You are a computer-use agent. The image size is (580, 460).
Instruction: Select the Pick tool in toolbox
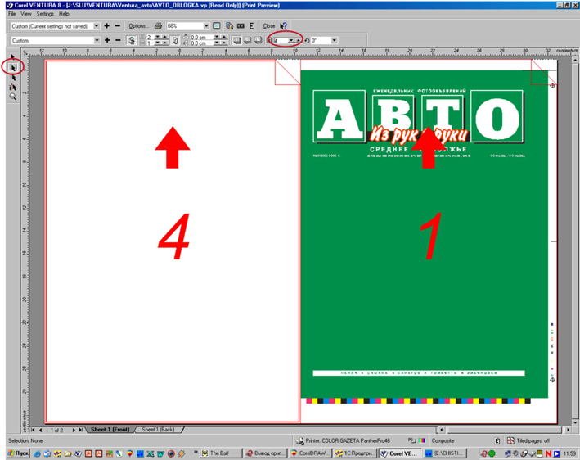click(x=13, y=57)
